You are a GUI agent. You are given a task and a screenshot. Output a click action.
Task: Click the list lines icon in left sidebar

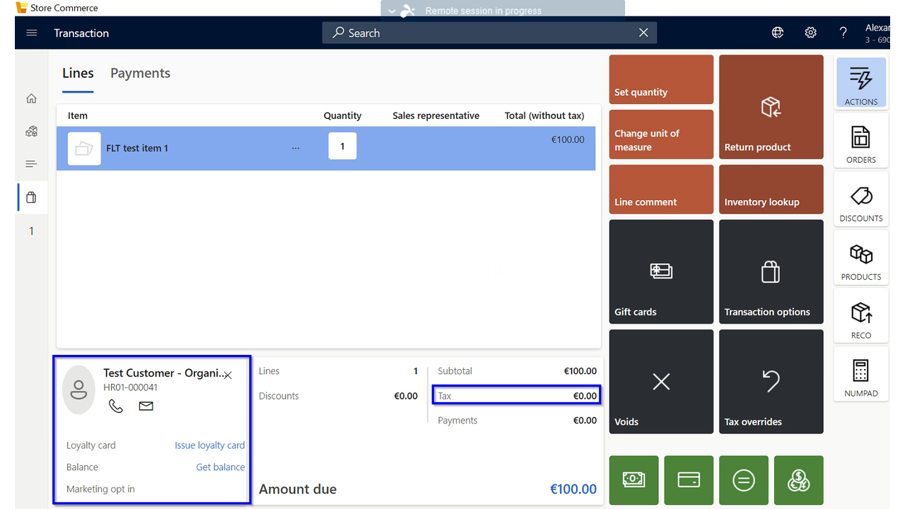(x=31, y=164)
